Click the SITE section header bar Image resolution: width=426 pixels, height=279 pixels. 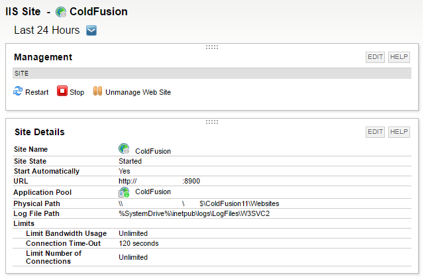pos(212,74)
